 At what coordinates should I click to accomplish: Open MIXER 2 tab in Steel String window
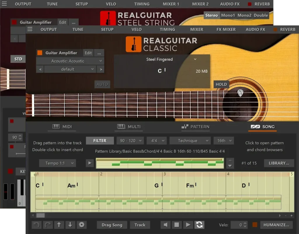click(x=200, y=4)
